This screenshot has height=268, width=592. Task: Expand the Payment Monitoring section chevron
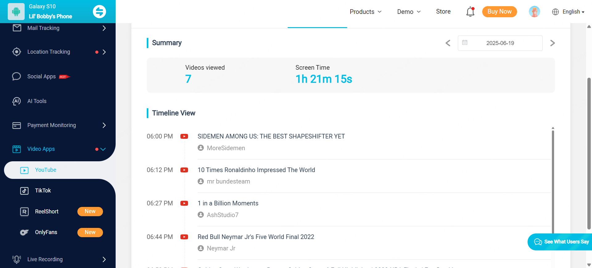coord(104,125)
